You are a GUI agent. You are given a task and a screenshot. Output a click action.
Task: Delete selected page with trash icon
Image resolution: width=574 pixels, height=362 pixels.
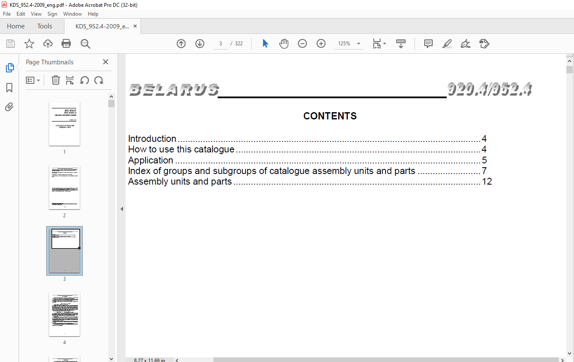pos(56,80)
